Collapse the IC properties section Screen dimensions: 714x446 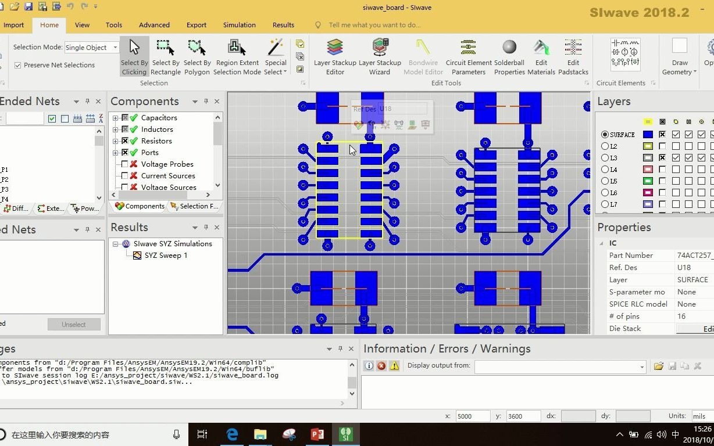pos(602,243)
